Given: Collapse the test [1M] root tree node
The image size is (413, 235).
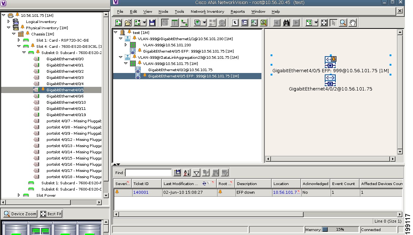Looking at the screenshot, I should coord(116,32).
